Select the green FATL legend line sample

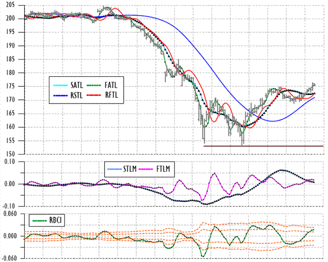[x=94, y=85]
